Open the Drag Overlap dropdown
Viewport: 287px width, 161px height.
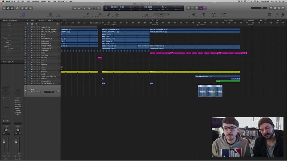(253, 21)
